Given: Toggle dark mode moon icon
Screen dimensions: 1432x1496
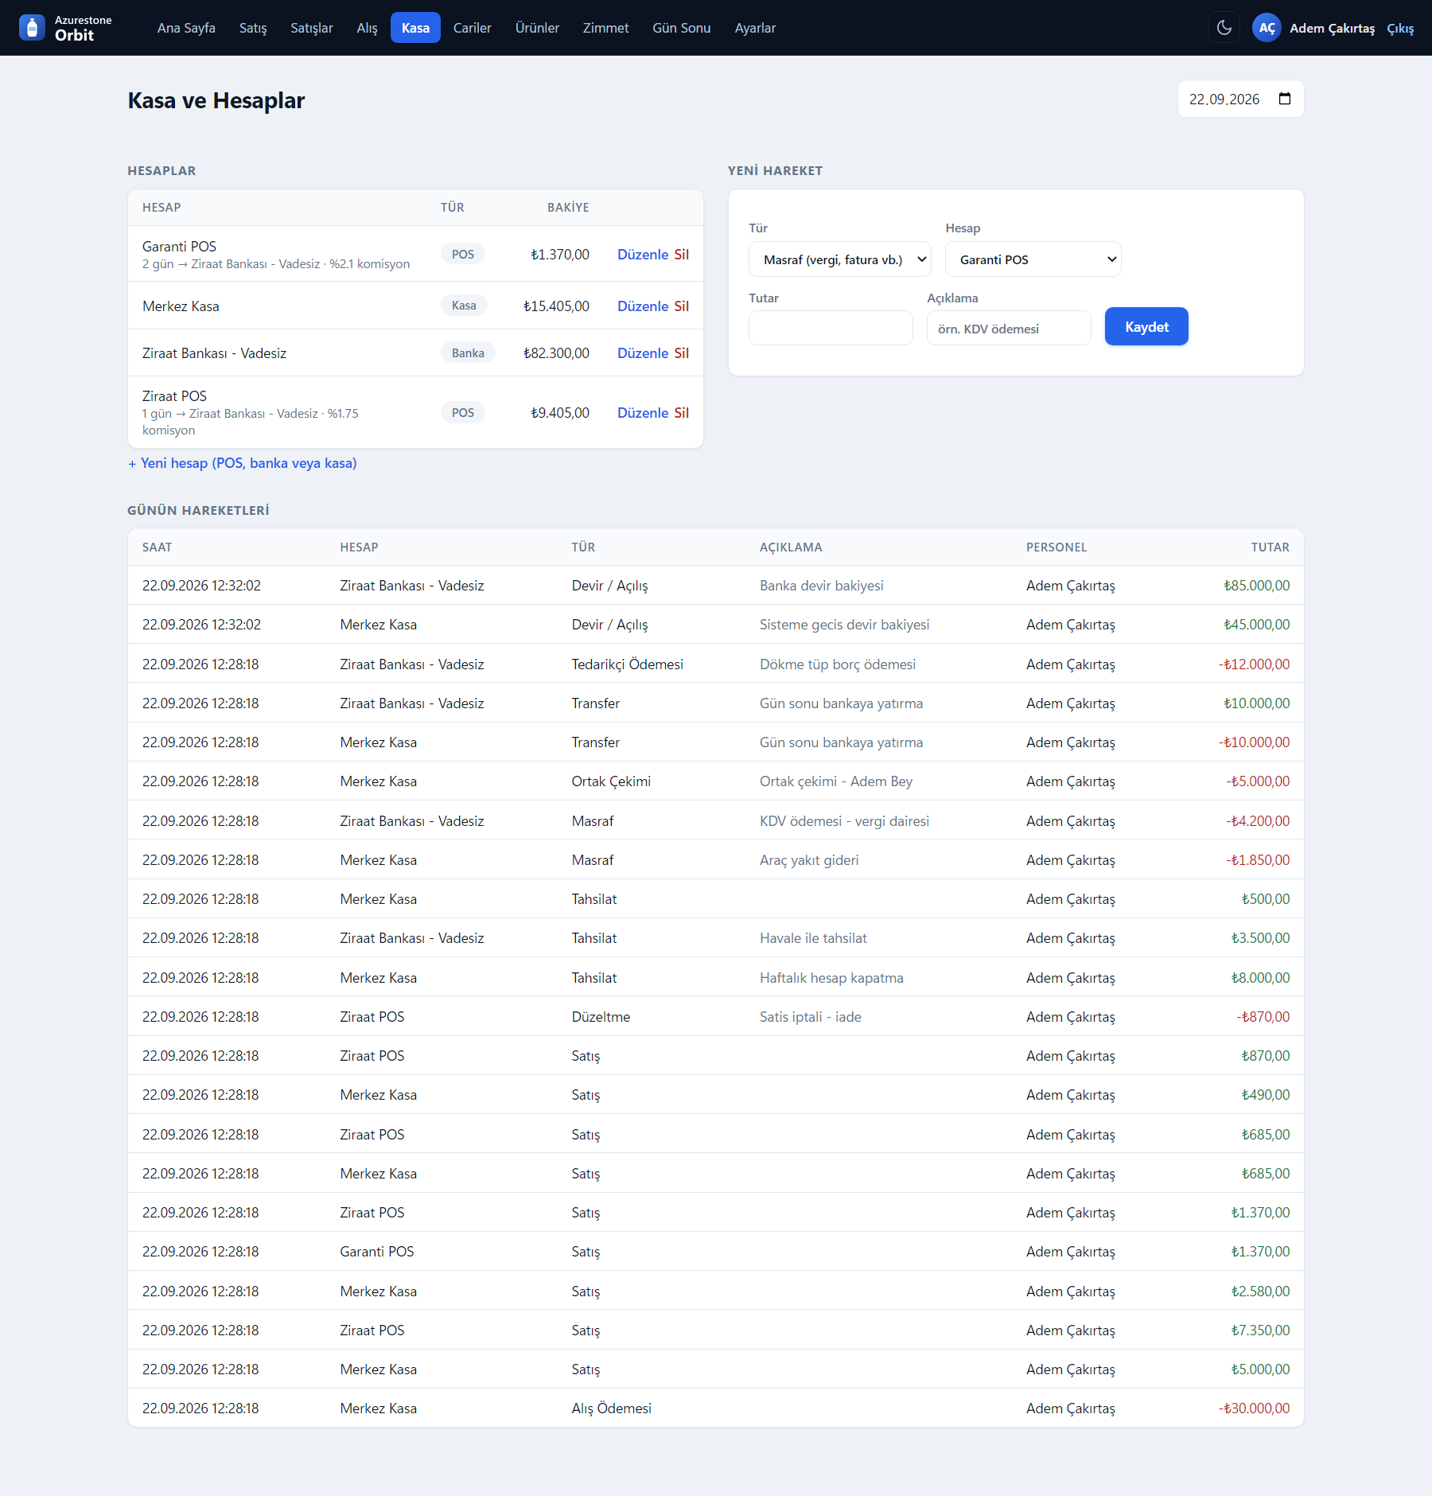Looking at the screenshot, I should [1224, 28].
